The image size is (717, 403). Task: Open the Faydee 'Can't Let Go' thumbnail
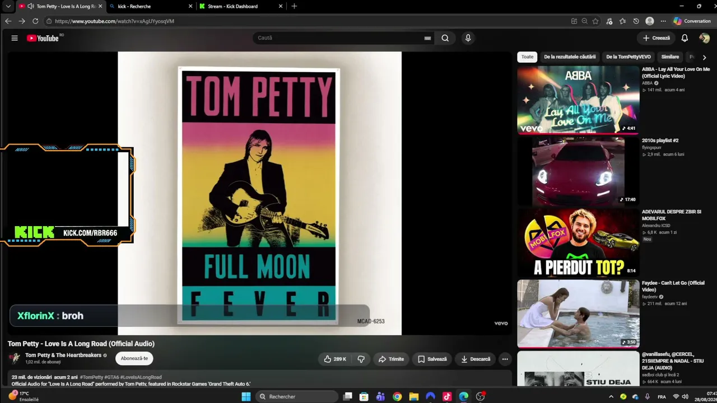pyautogui.click(x=578, y=313)
